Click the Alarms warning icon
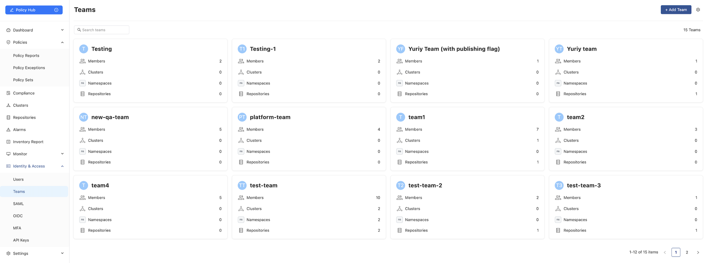The image size is (705, 263). 8,130
